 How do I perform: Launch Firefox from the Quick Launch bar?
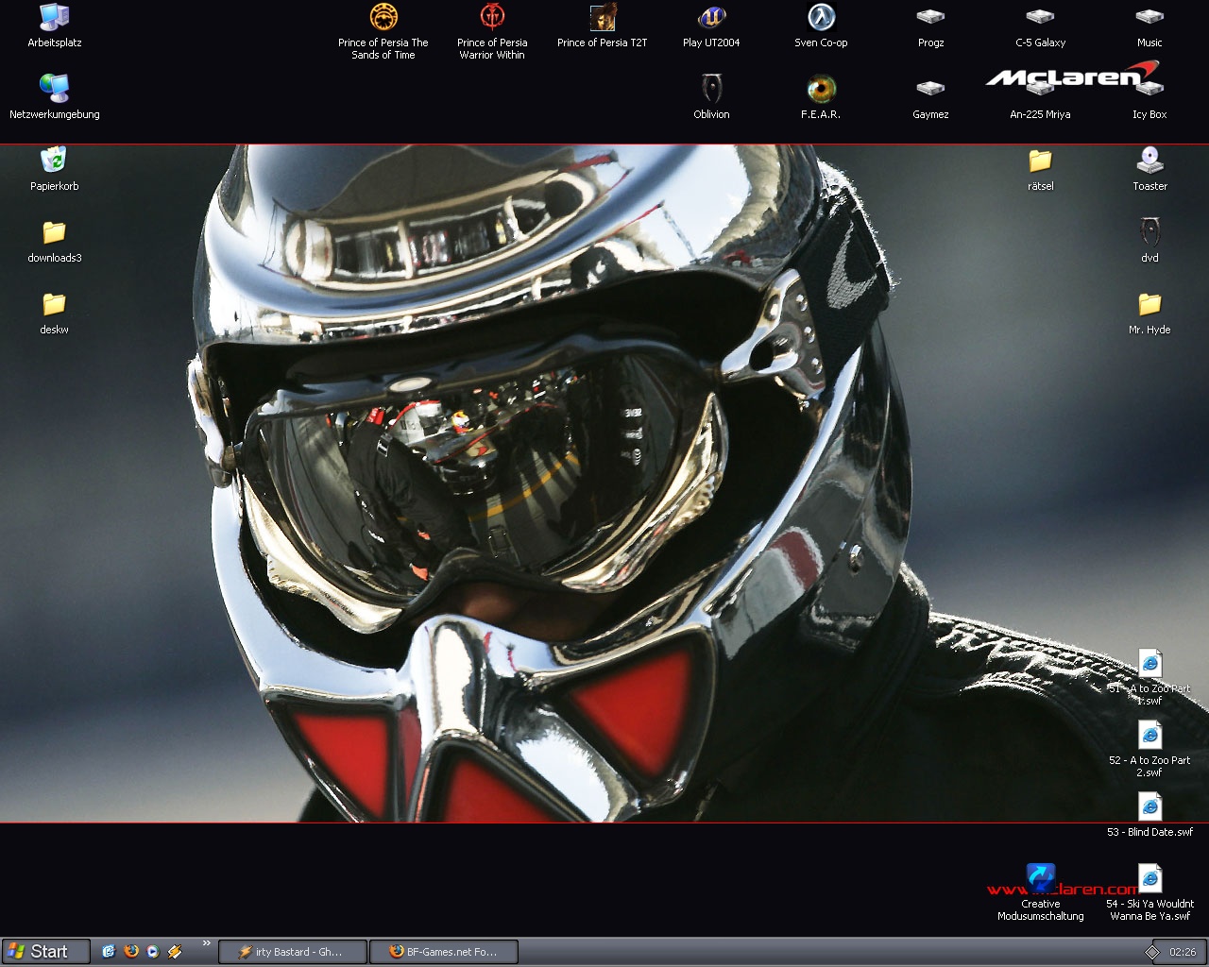click(130, 951)
